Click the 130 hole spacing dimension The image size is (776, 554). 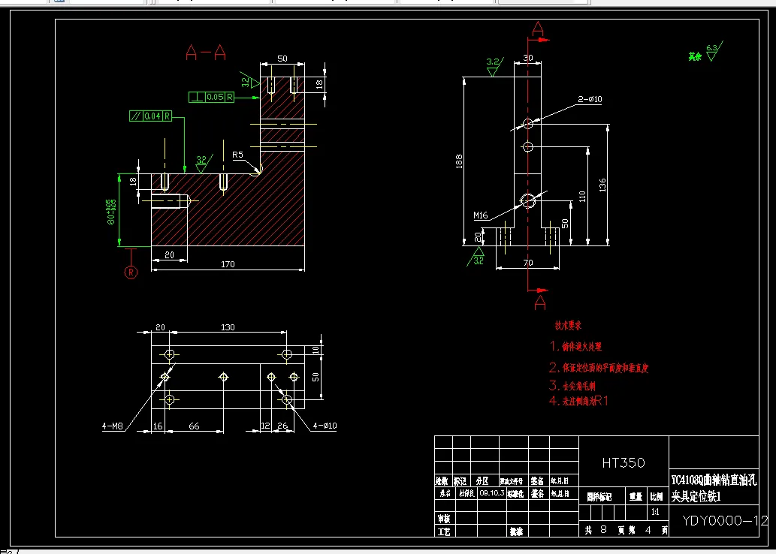point(228,327)
